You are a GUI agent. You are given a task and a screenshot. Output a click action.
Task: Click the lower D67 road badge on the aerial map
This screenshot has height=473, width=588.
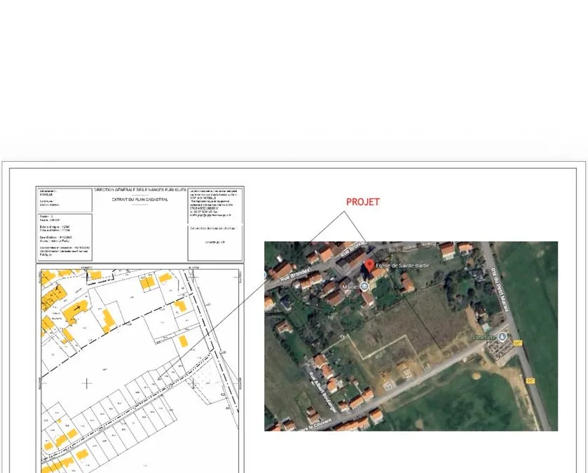click(530, 381)
